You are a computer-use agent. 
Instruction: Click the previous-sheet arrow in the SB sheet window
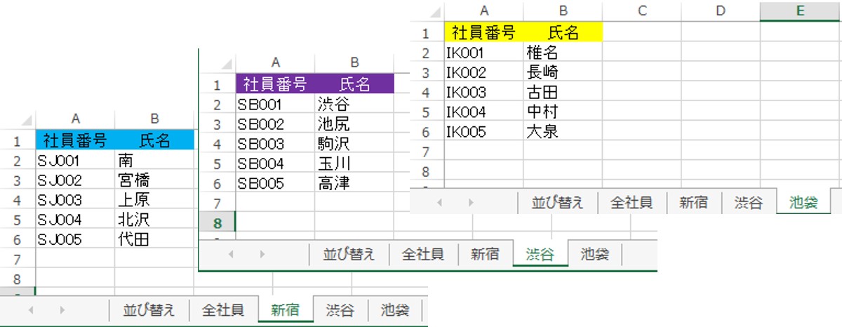(230, 254)
